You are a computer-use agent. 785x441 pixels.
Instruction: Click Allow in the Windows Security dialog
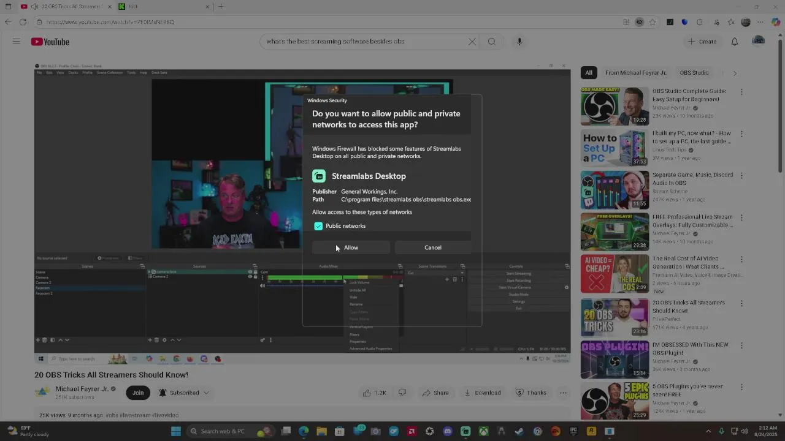point(351,247)
